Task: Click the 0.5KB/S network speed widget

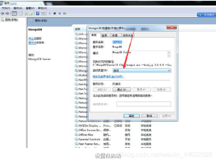Action: click(206, 14)
